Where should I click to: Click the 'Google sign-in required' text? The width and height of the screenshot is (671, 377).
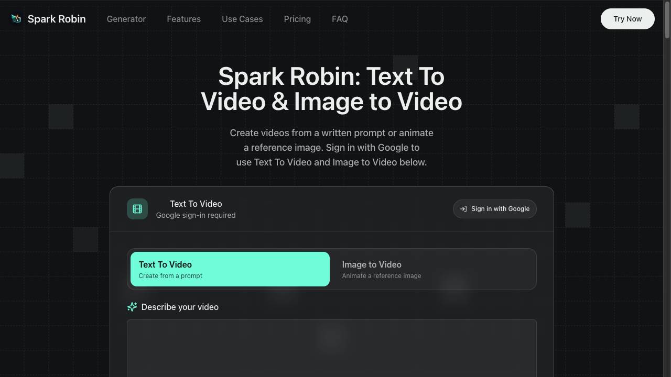(x=196, y=215)
